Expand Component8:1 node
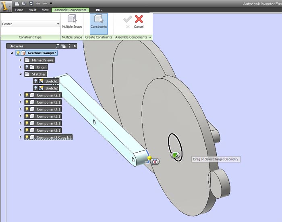Screen dimensions: 282x222 click(21, 123)
